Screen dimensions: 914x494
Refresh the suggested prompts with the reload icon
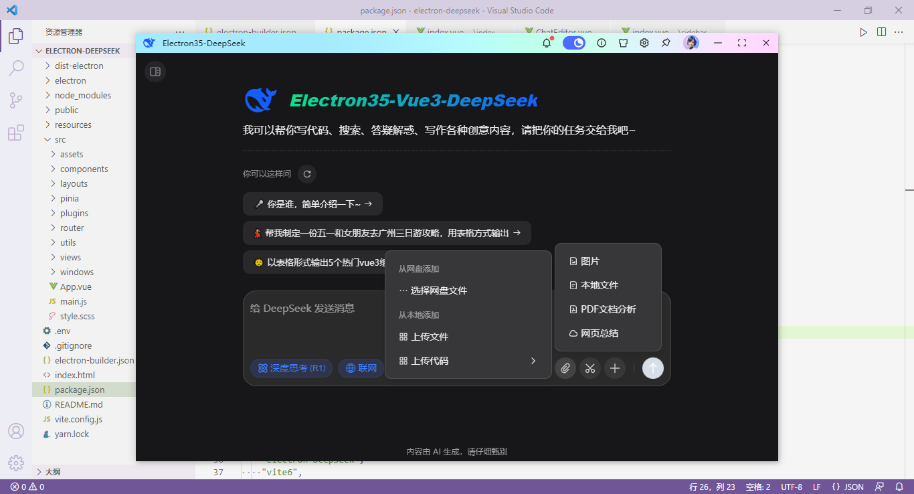point(306,174)
